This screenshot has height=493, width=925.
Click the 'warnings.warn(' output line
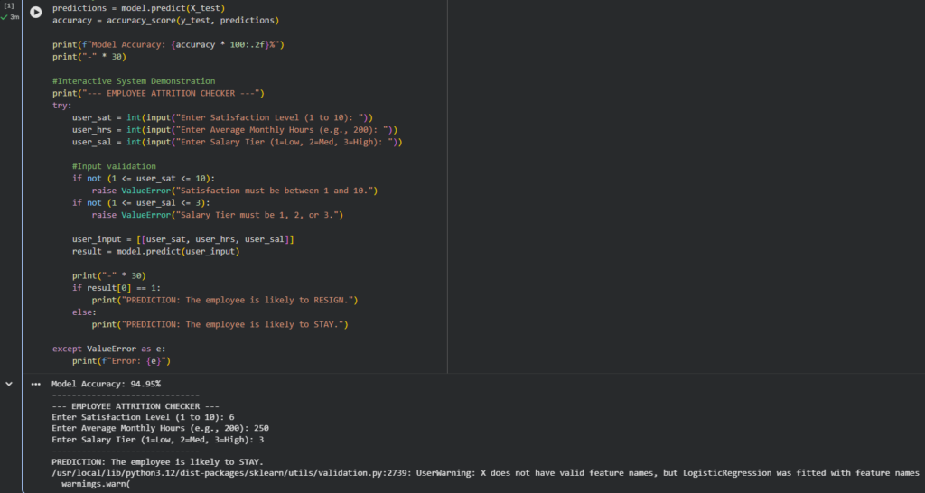coord(96,484)
